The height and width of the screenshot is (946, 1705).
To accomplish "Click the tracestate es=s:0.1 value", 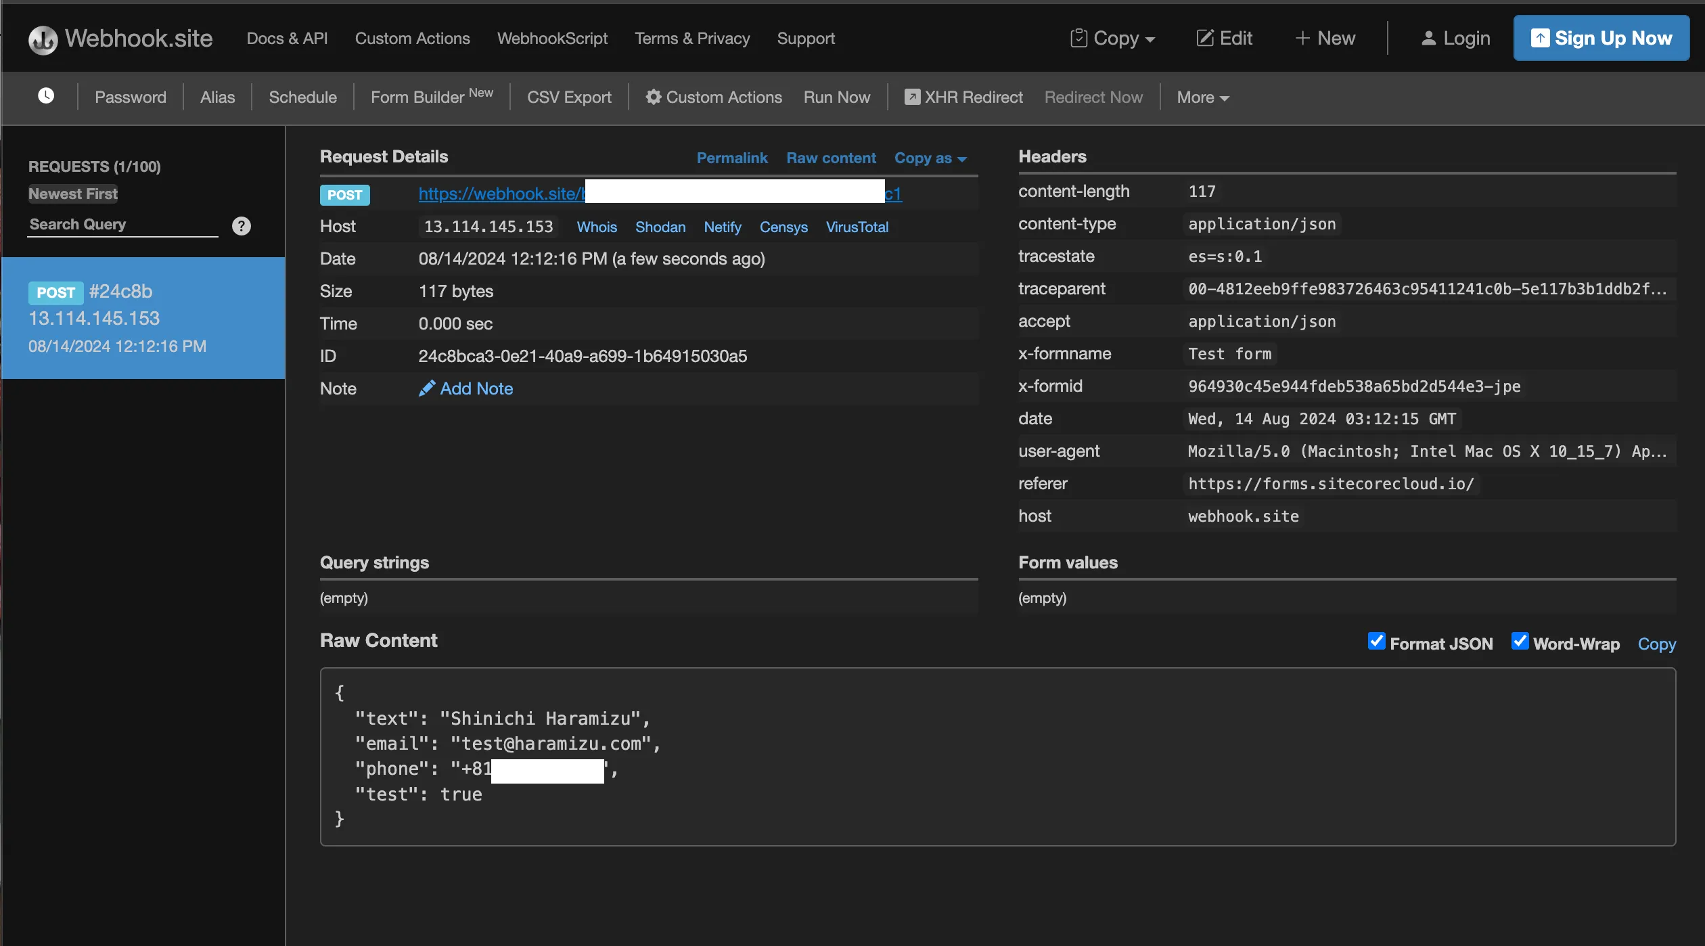I will 1225,256.
